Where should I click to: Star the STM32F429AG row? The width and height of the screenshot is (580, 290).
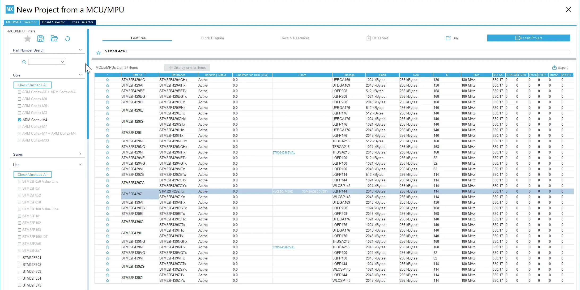(107, 80)
